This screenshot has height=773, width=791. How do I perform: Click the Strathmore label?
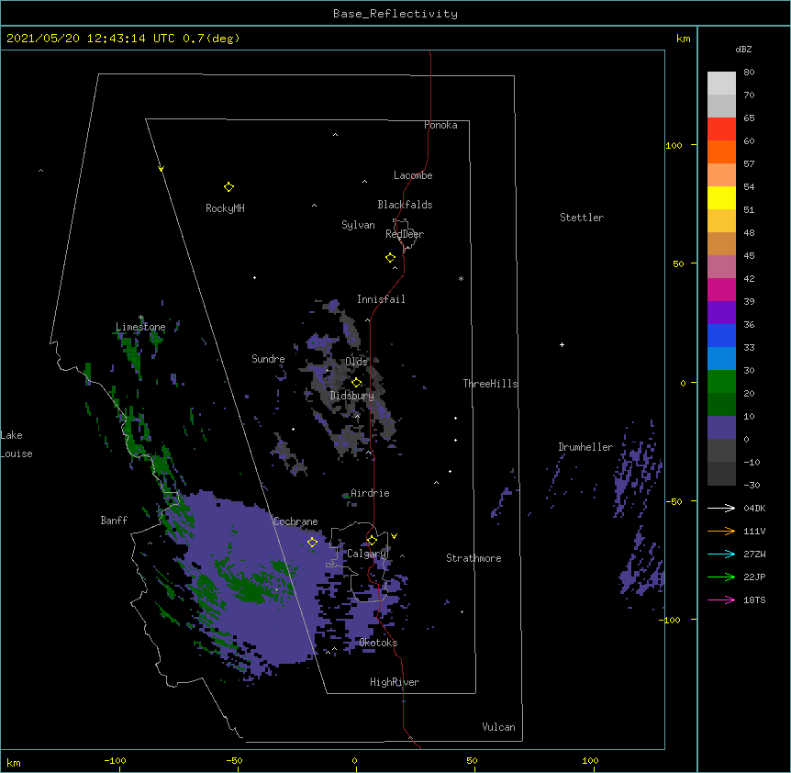473,558
